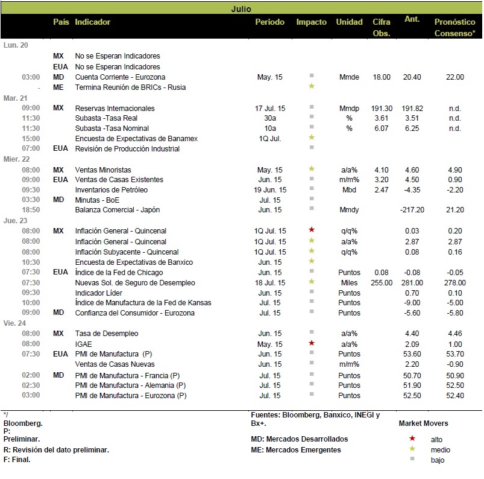This screenshot has height=479, width=484.
Task: Click the red star next to 'alto' legend
Action: click(412, 438)
